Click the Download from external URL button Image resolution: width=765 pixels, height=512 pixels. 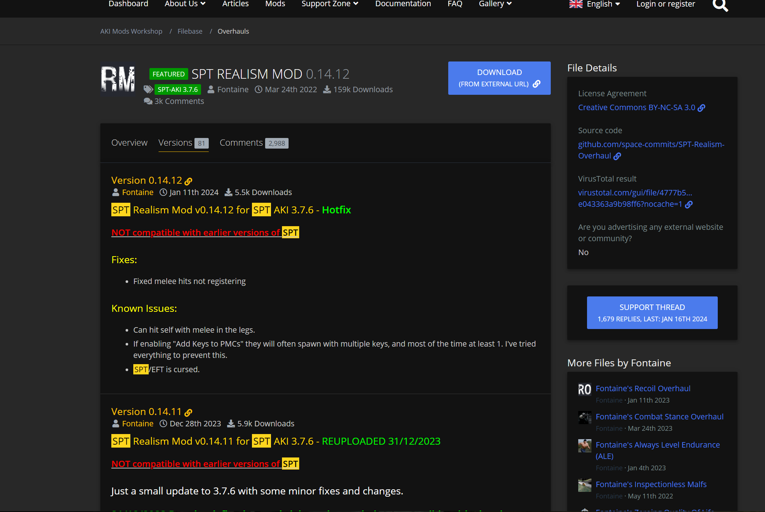coord(499,78)
